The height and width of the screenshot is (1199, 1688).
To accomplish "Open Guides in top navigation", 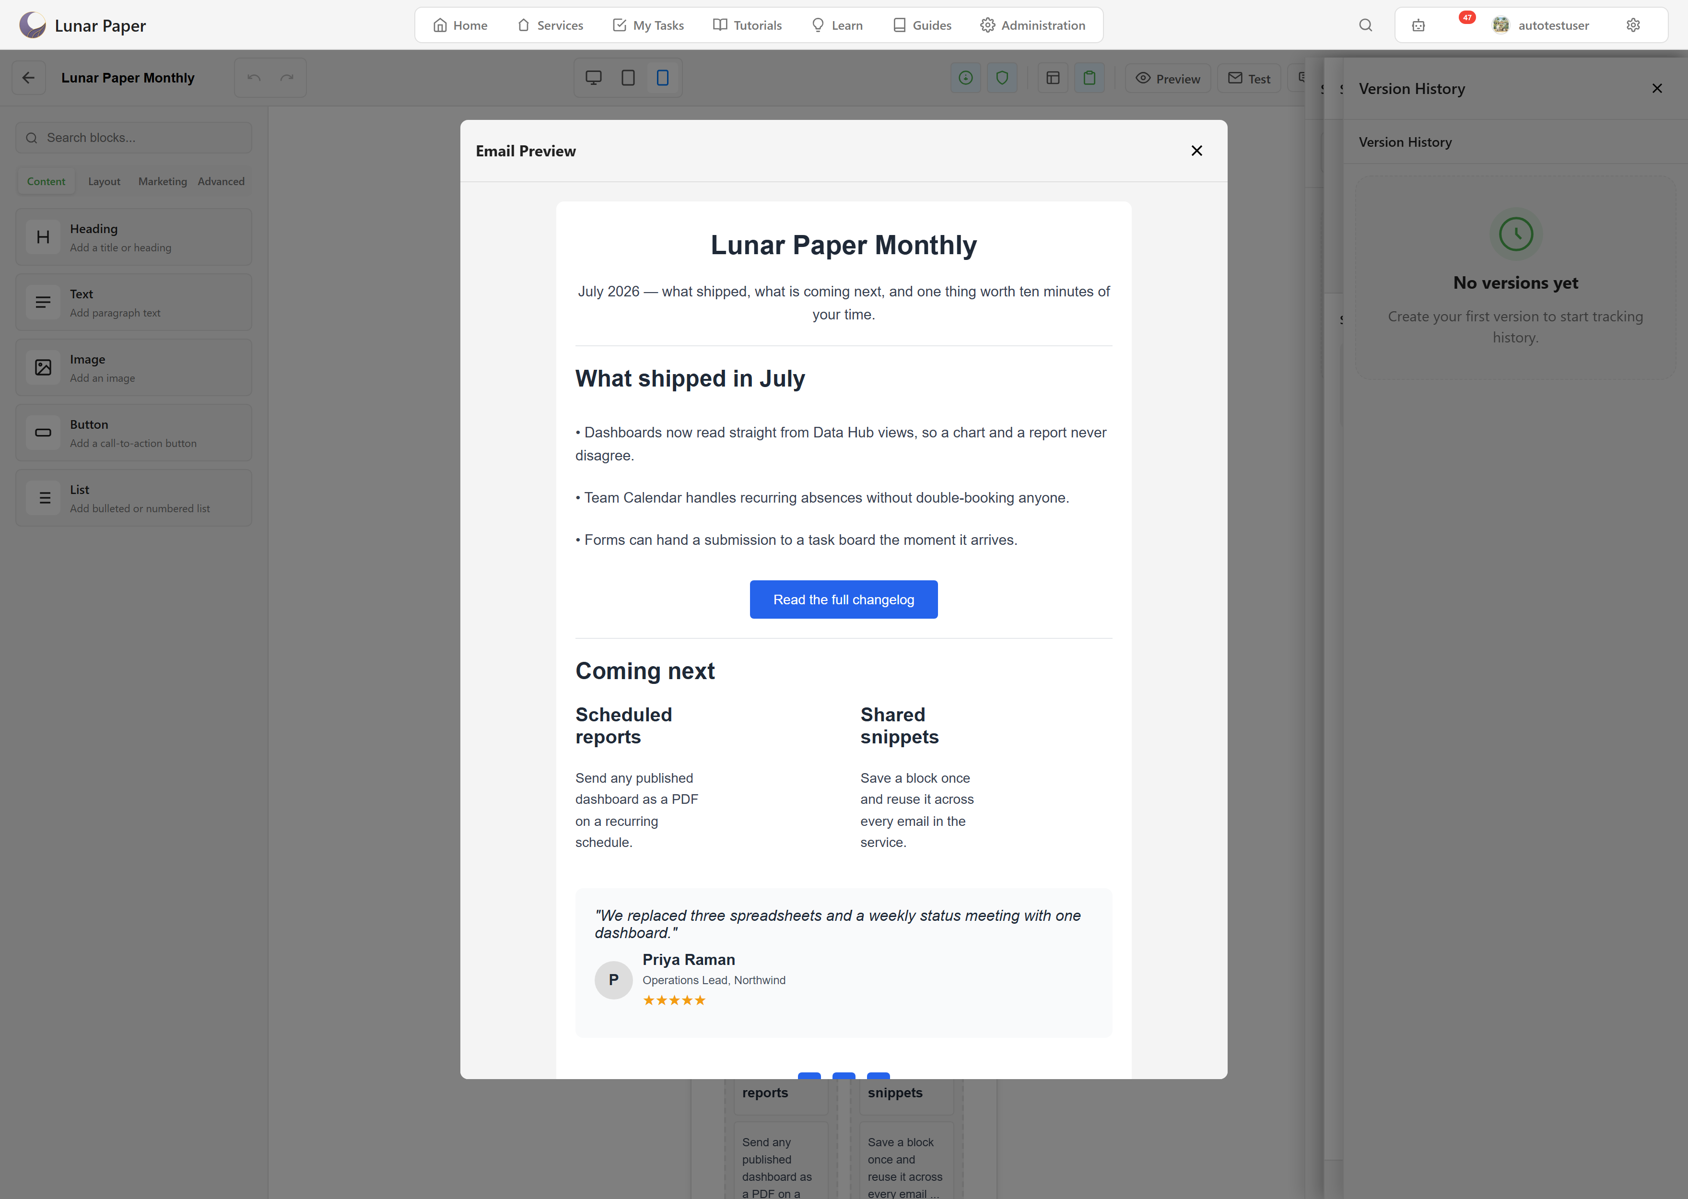I will tap(922, 25).
